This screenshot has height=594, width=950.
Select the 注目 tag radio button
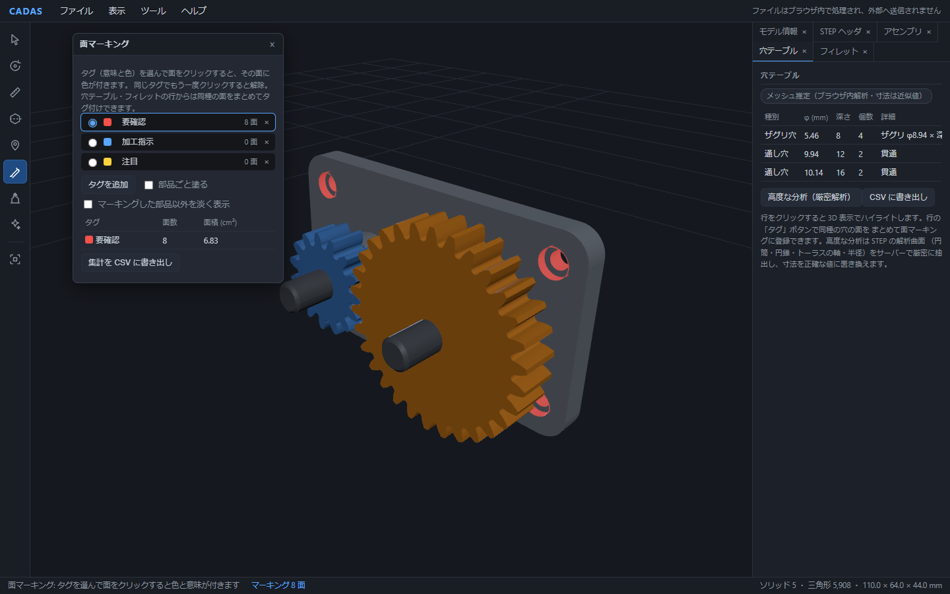pyautogui.click(x=92, y=162)
